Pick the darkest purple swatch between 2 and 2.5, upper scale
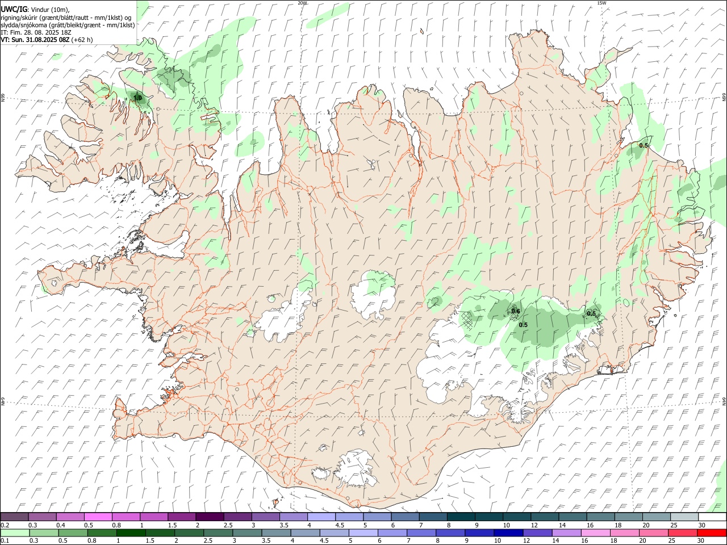The image size is (727, 545). pos(210,517)
